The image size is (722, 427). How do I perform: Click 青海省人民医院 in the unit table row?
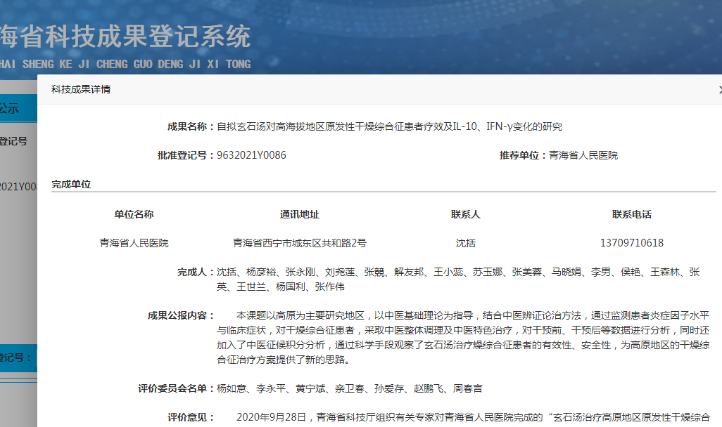click(x=134, y=243)
